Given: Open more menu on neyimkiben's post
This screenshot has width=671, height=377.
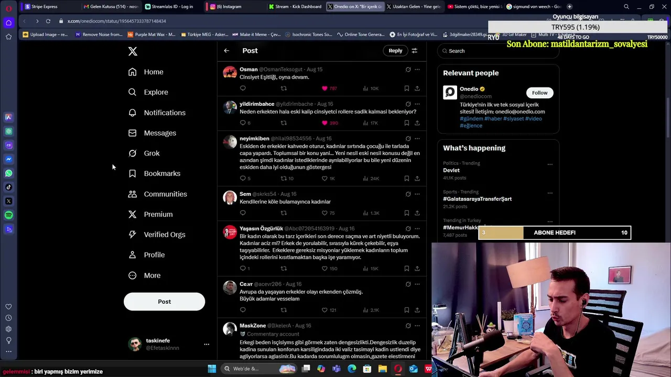Looking at the screenshot, I should pyautogui.click(x=417, y=138).
